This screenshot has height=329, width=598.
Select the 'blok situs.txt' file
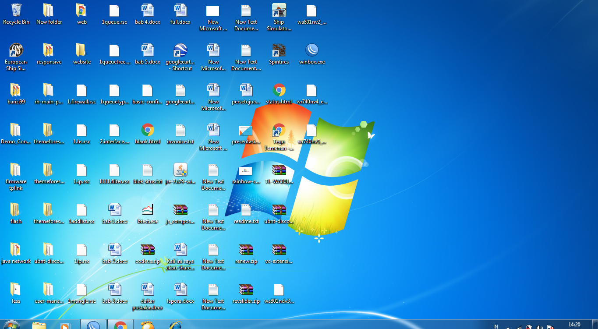(x=147, y=170)
